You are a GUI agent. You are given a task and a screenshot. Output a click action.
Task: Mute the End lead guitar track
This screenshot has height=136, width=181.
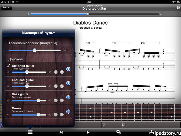pos(62,86)
